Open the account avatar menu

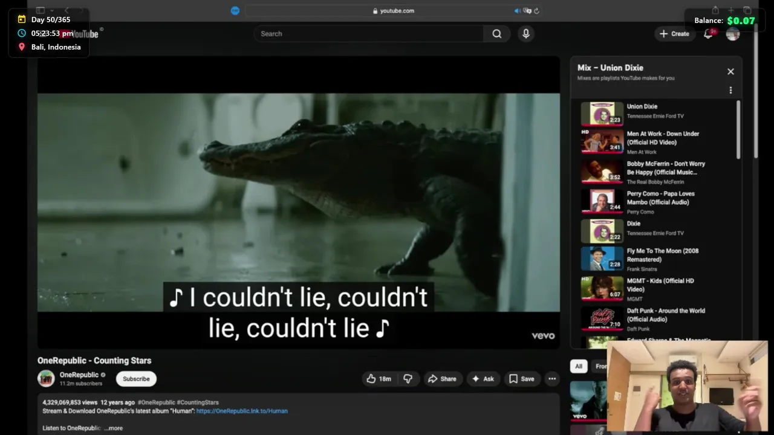733,34
